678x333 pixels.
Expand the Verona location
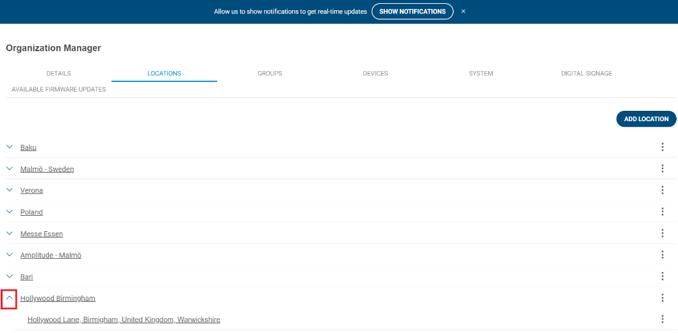(x=10, y=190)
